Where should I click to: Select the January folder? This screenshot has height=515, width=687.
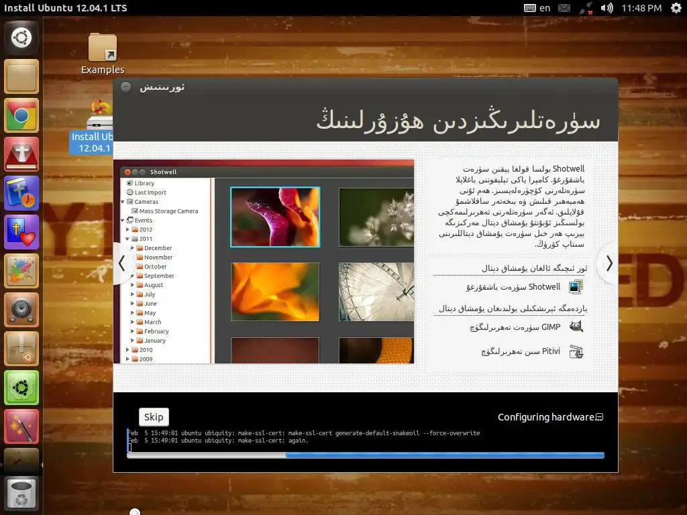[x=151, y=341]
